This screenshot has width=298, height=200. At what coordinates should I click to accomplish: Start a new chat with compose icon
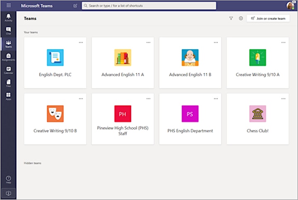(75, 6)
